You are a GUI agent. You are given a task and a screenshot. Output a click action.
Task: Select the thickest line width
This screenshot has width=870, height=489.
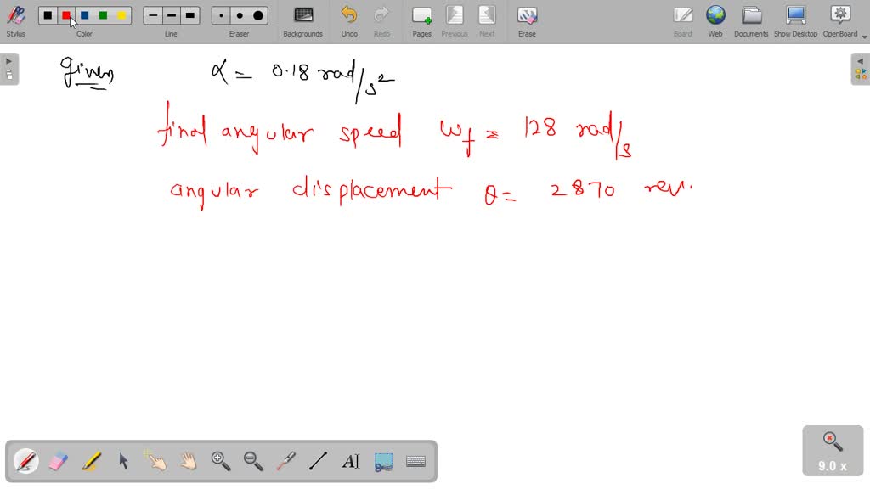[190, 15]
